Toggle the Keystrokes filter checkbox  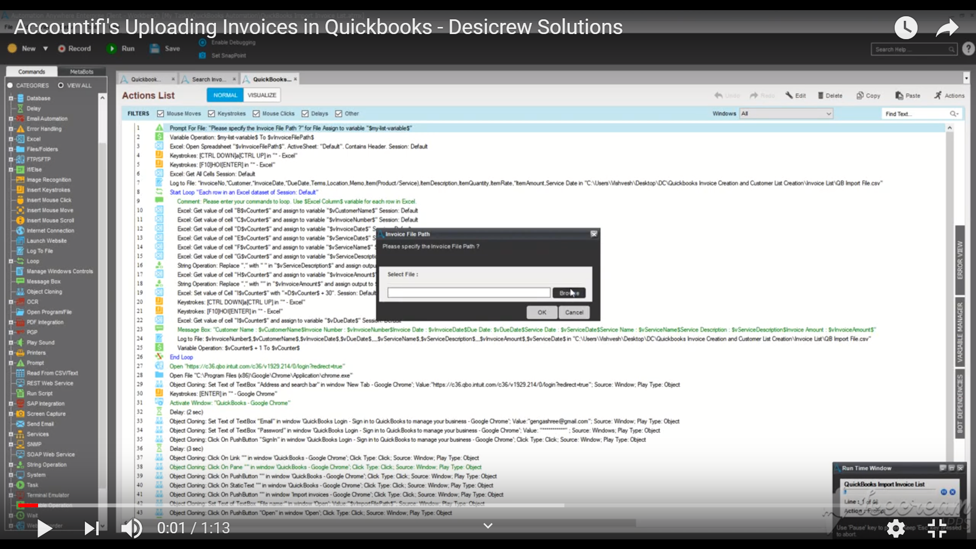pos(211,114)
